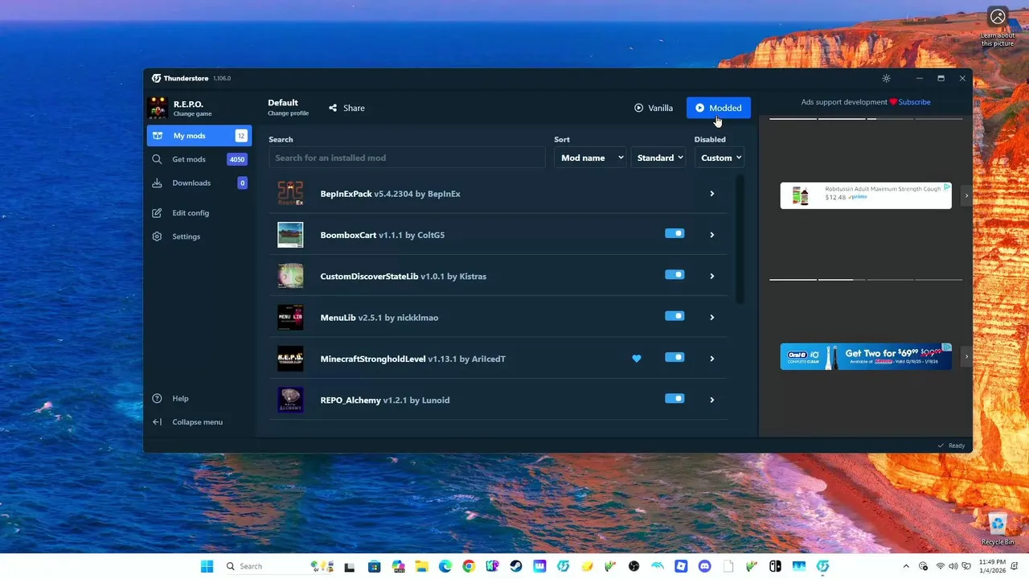The height and width of the screenshot is (579, 1029).
Task: Click the Nintendo Switch icon in the taskbar
Action: (776, 566)
